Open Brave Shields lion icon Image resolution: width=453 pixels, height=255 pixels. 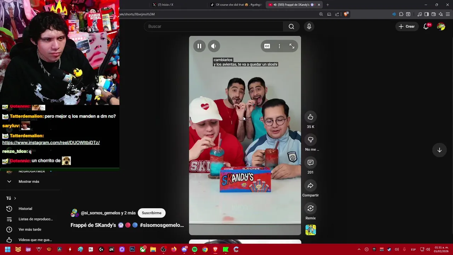click(x=346, y=14)
